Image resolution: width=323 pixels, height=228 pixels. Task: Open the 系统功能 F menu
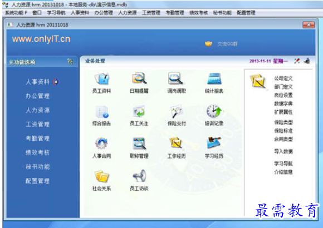tap(16, 13)
